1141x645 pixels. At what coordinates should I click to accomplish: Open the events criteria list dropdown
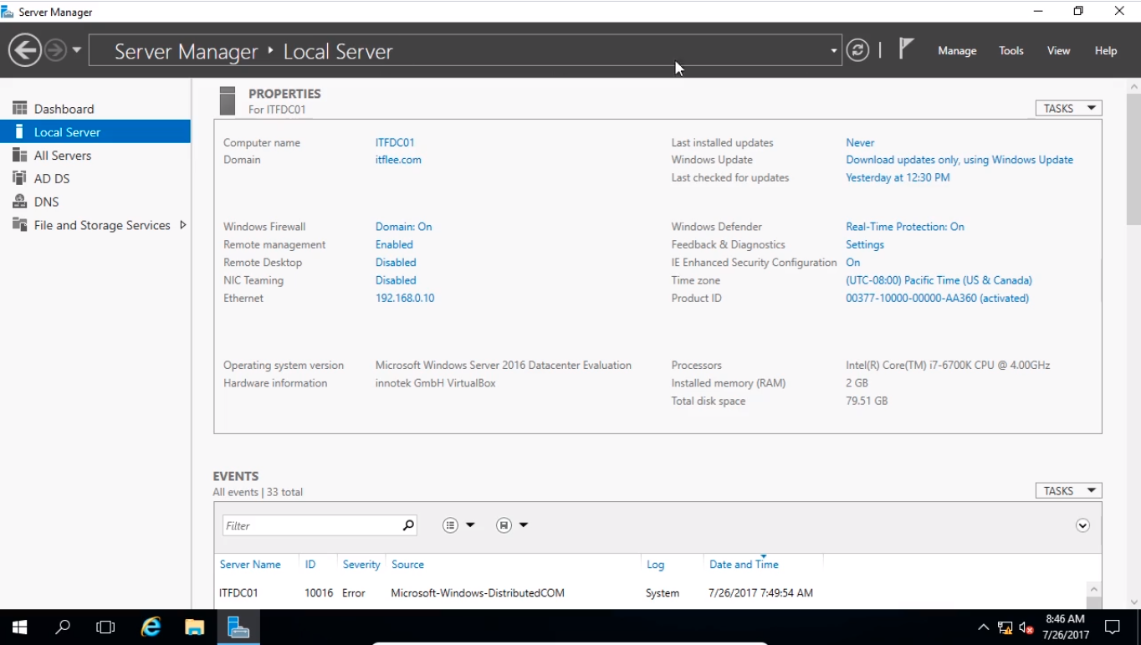click(458, 525)
